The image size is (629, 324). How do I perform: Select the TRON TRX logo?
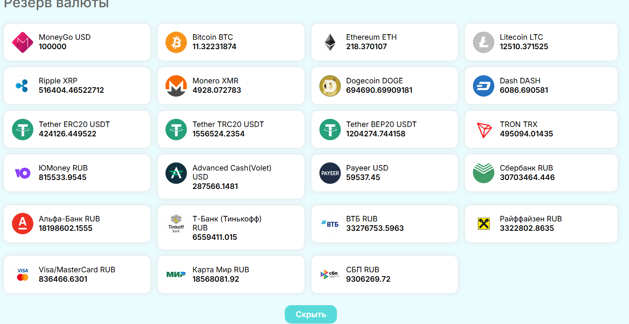point(484,129)
